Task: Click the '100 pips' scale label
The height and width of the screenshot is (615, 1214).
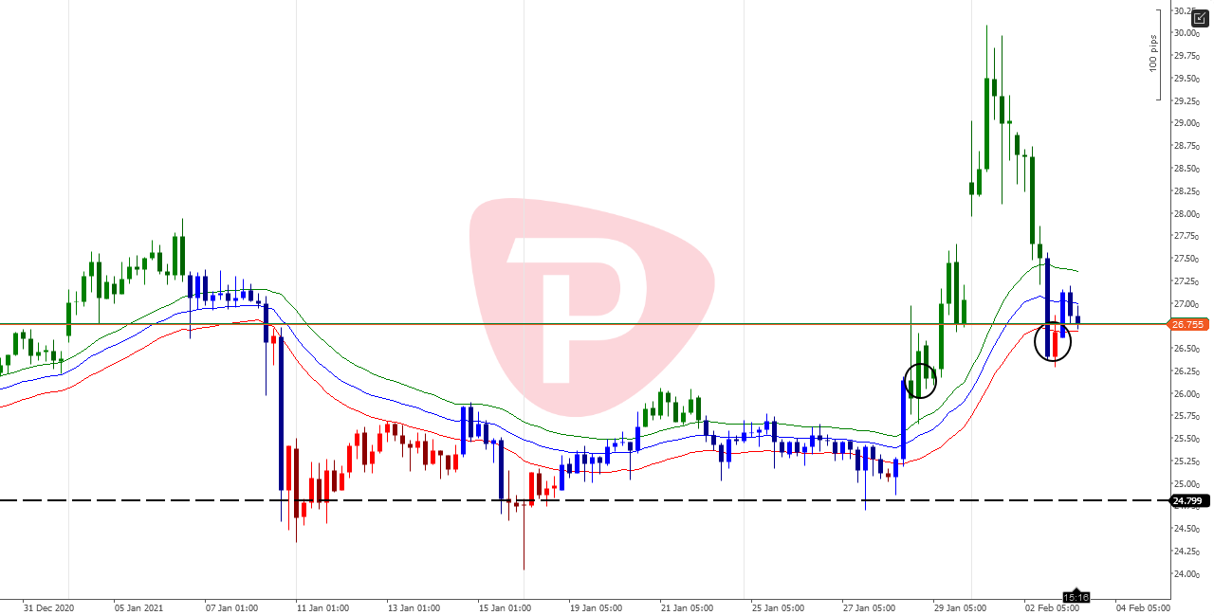Action: coord(1153,53)
